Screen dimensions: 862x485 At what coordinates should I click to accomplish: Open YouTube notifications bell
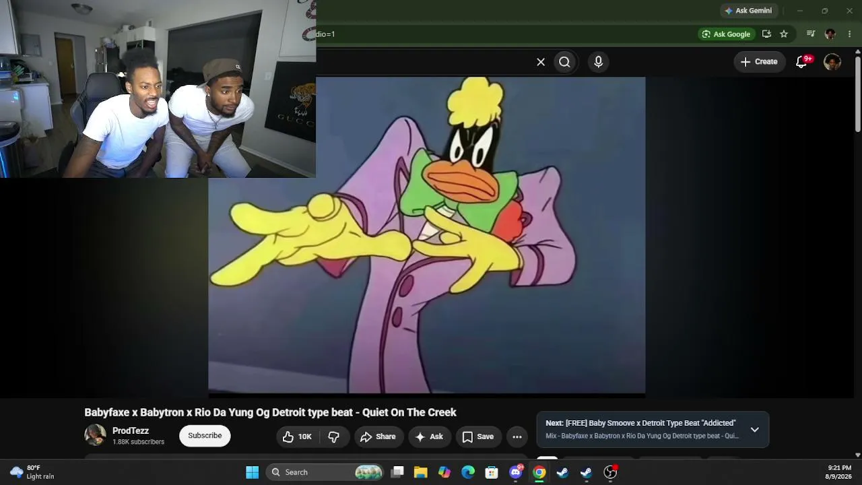pos(801,62)
